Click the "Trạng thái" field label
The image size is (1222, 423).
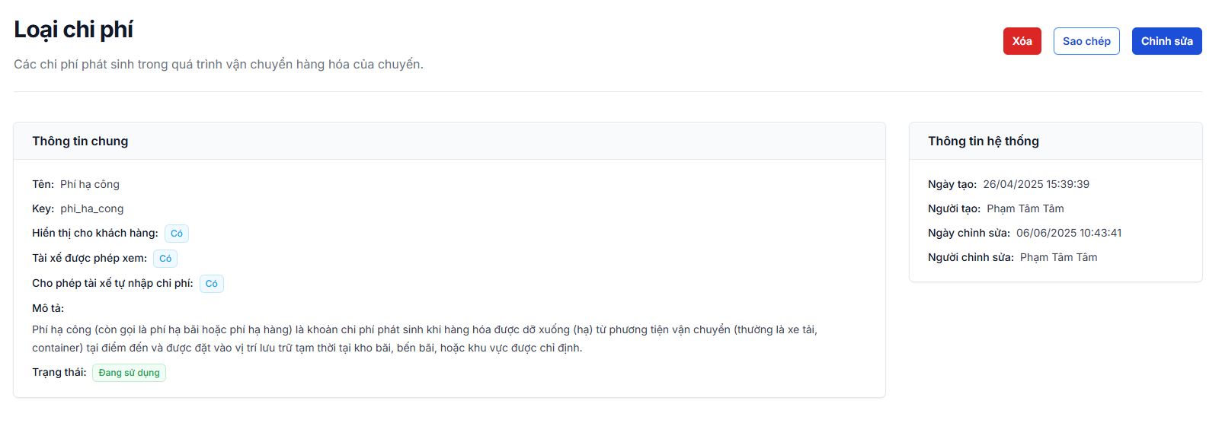click(59, 372)
